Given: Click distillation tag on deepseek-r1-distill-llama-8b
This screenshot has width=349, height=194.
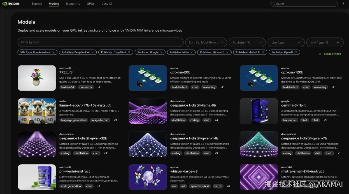Looking at the screenshot, I should (x=179, y=120).
